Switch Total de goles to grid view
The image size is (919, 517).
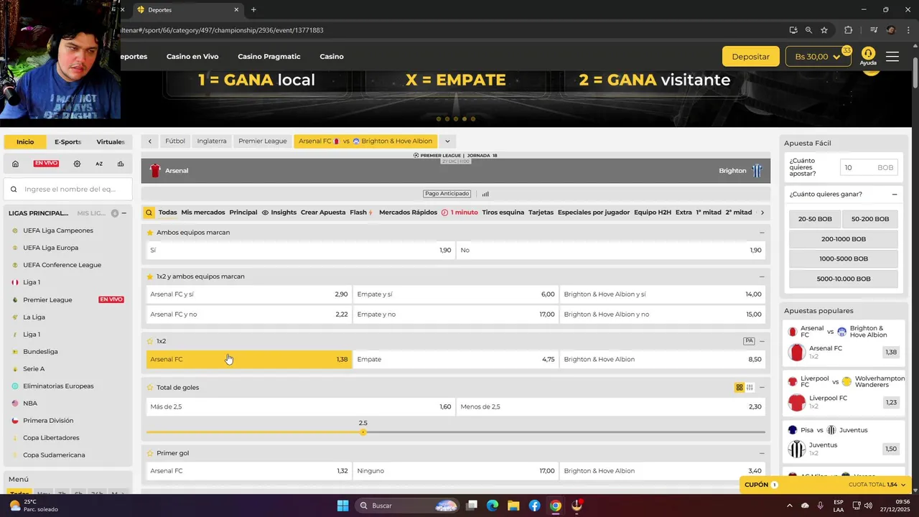pyautogui.click(x=740, y=388)
